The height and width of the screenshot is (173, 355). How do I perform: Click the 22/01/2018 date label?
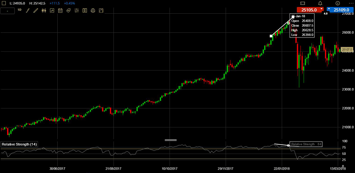coord(282,169)
